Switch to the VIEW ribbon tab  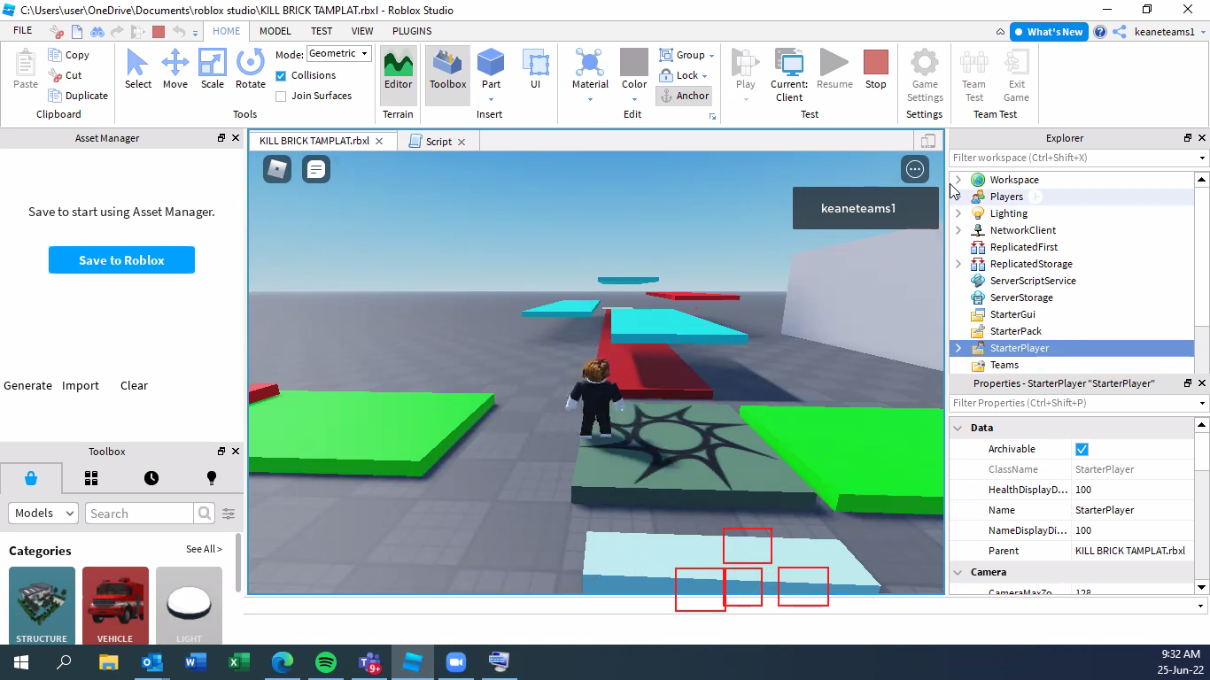(x=362, y=31)
